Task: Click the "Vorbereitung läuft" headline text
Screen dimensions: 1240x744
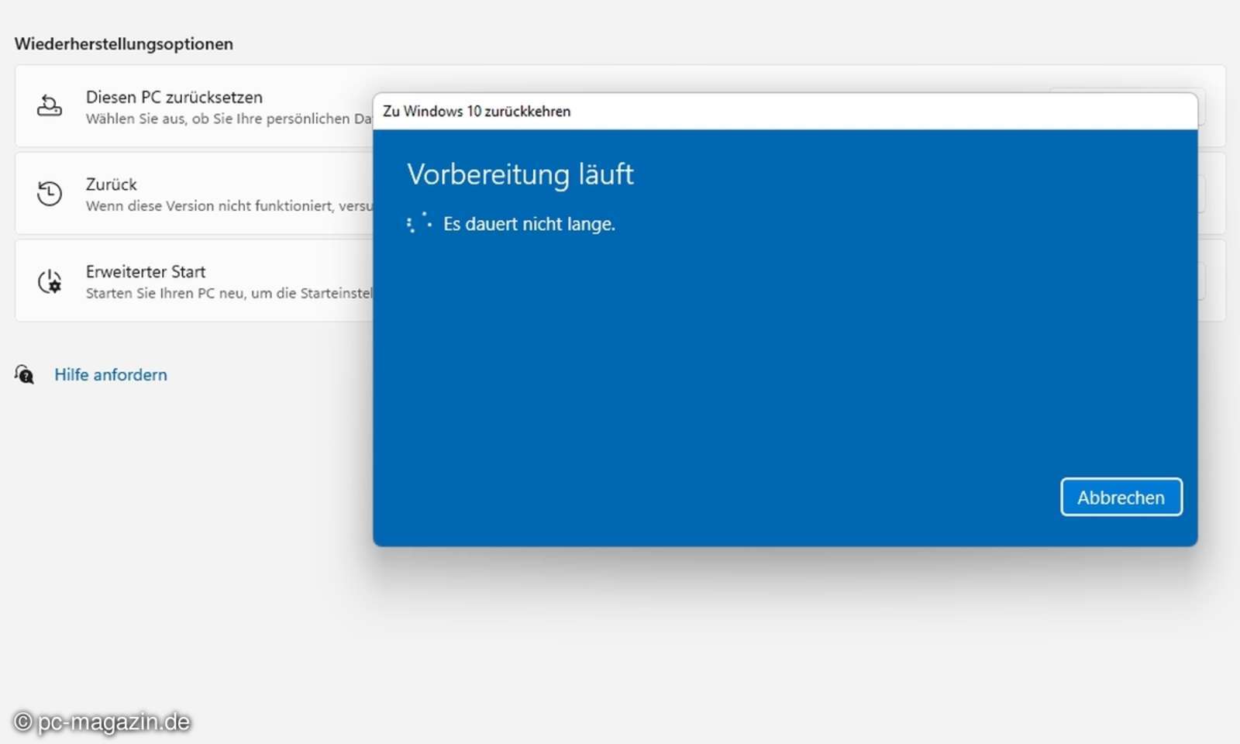Action: click(521, 174)
